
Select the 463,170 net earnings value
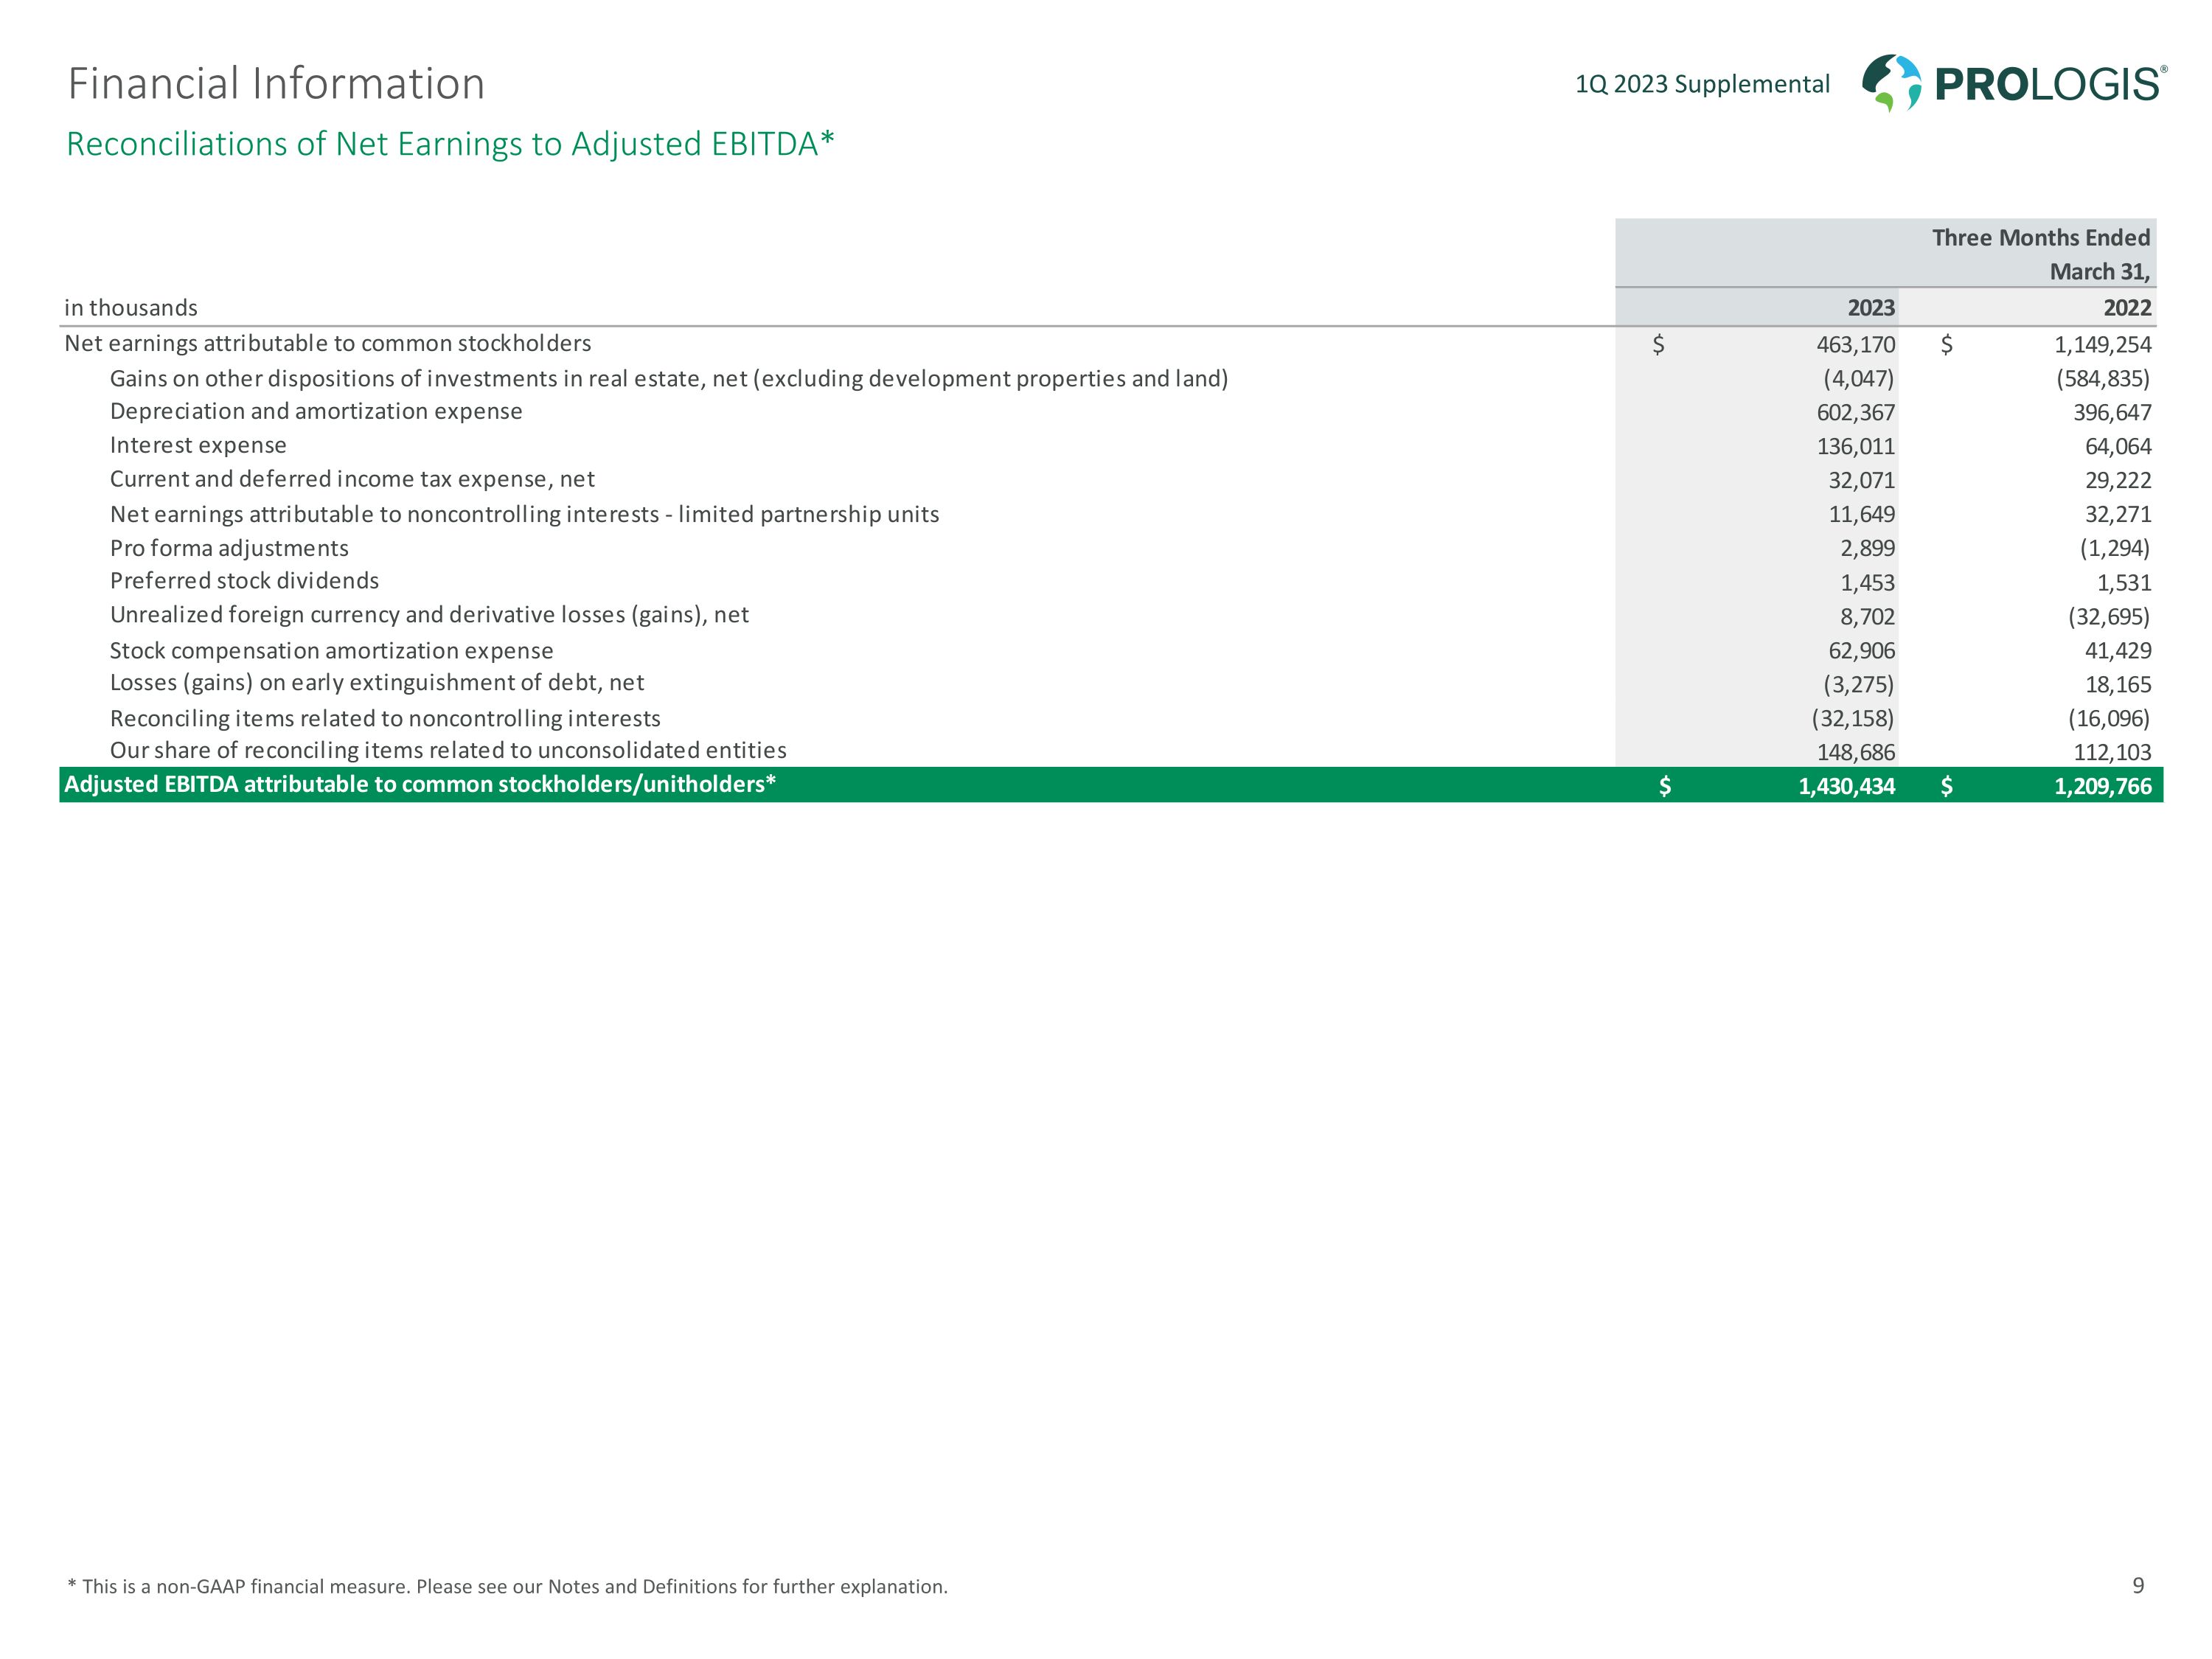click(1855, 344)
